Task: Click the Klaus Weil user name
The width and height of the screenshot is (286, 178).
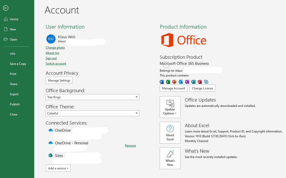Action: click(67, 37)
